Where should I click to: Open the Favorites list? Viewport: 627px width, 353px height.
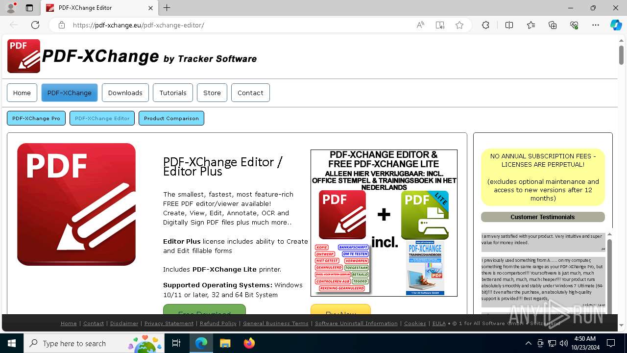pos(531,25)
